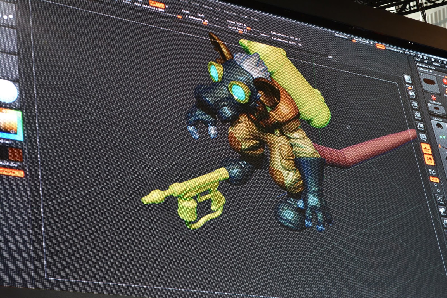Toggle the Floor grid button

coord(426,148)
